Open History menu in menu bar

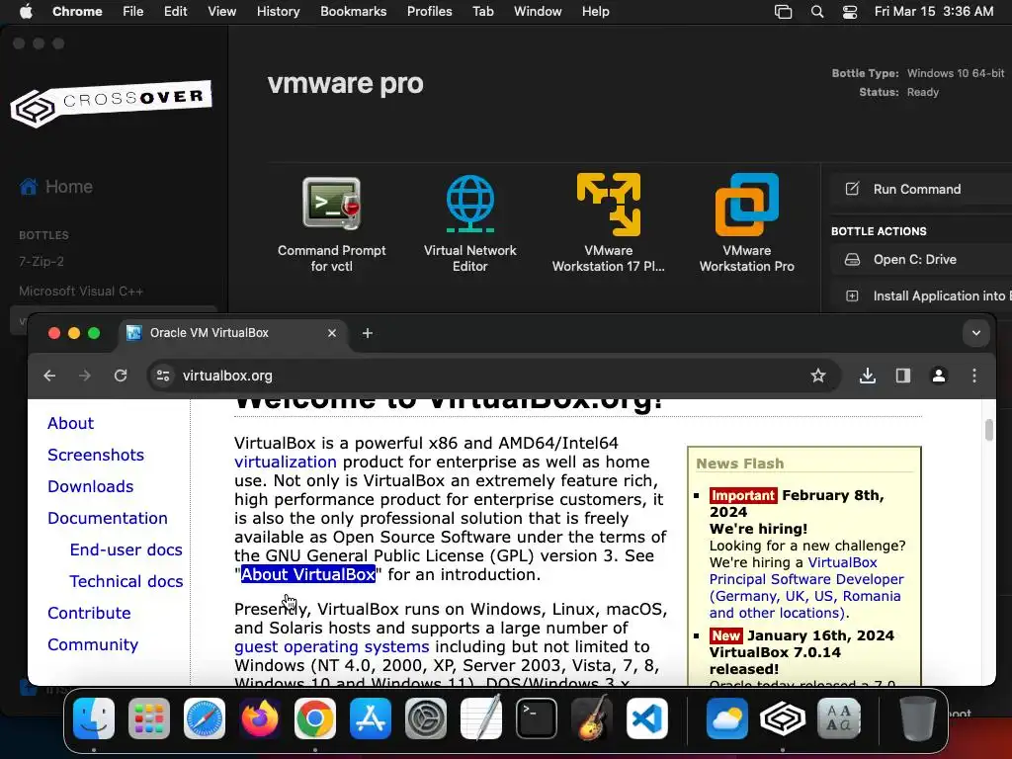point(278,12)
